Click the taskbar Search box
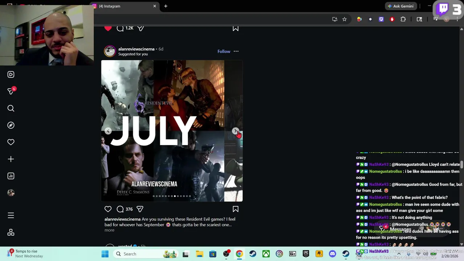The width and height of the screenshot is (464, 261). (145, 254)
